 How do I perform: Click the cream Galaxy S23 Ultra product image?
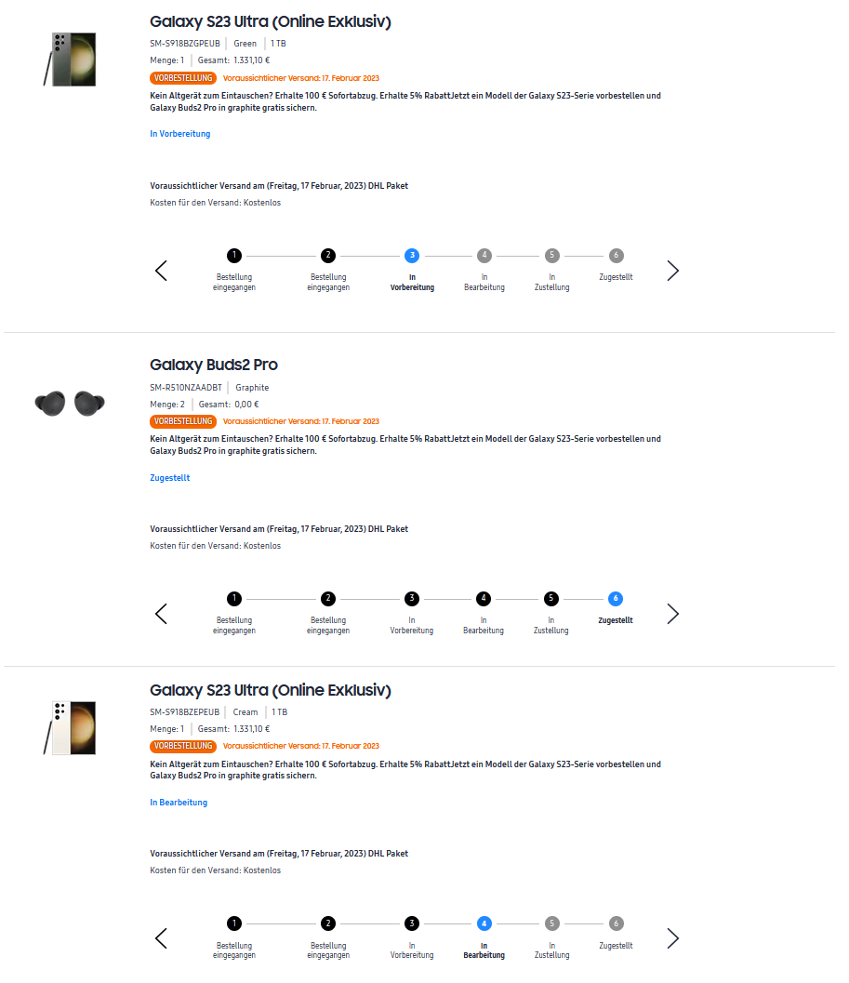[x=70, y=727]
